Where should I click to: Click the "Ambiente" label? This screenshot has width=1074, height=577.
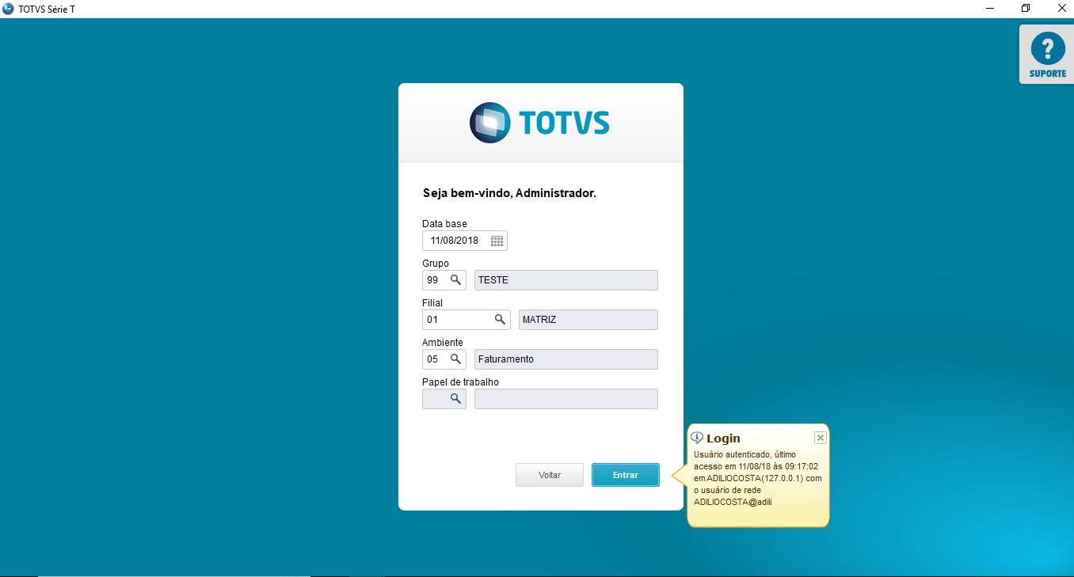[x=443, y=343]
